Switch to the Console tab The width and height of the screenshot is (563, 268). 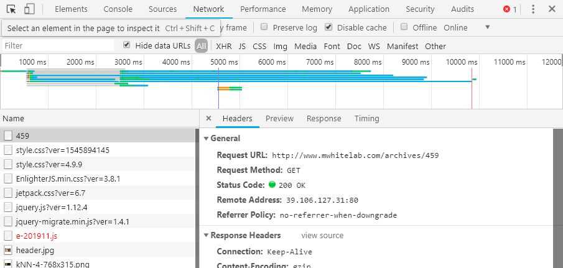(x=118, y=9)
